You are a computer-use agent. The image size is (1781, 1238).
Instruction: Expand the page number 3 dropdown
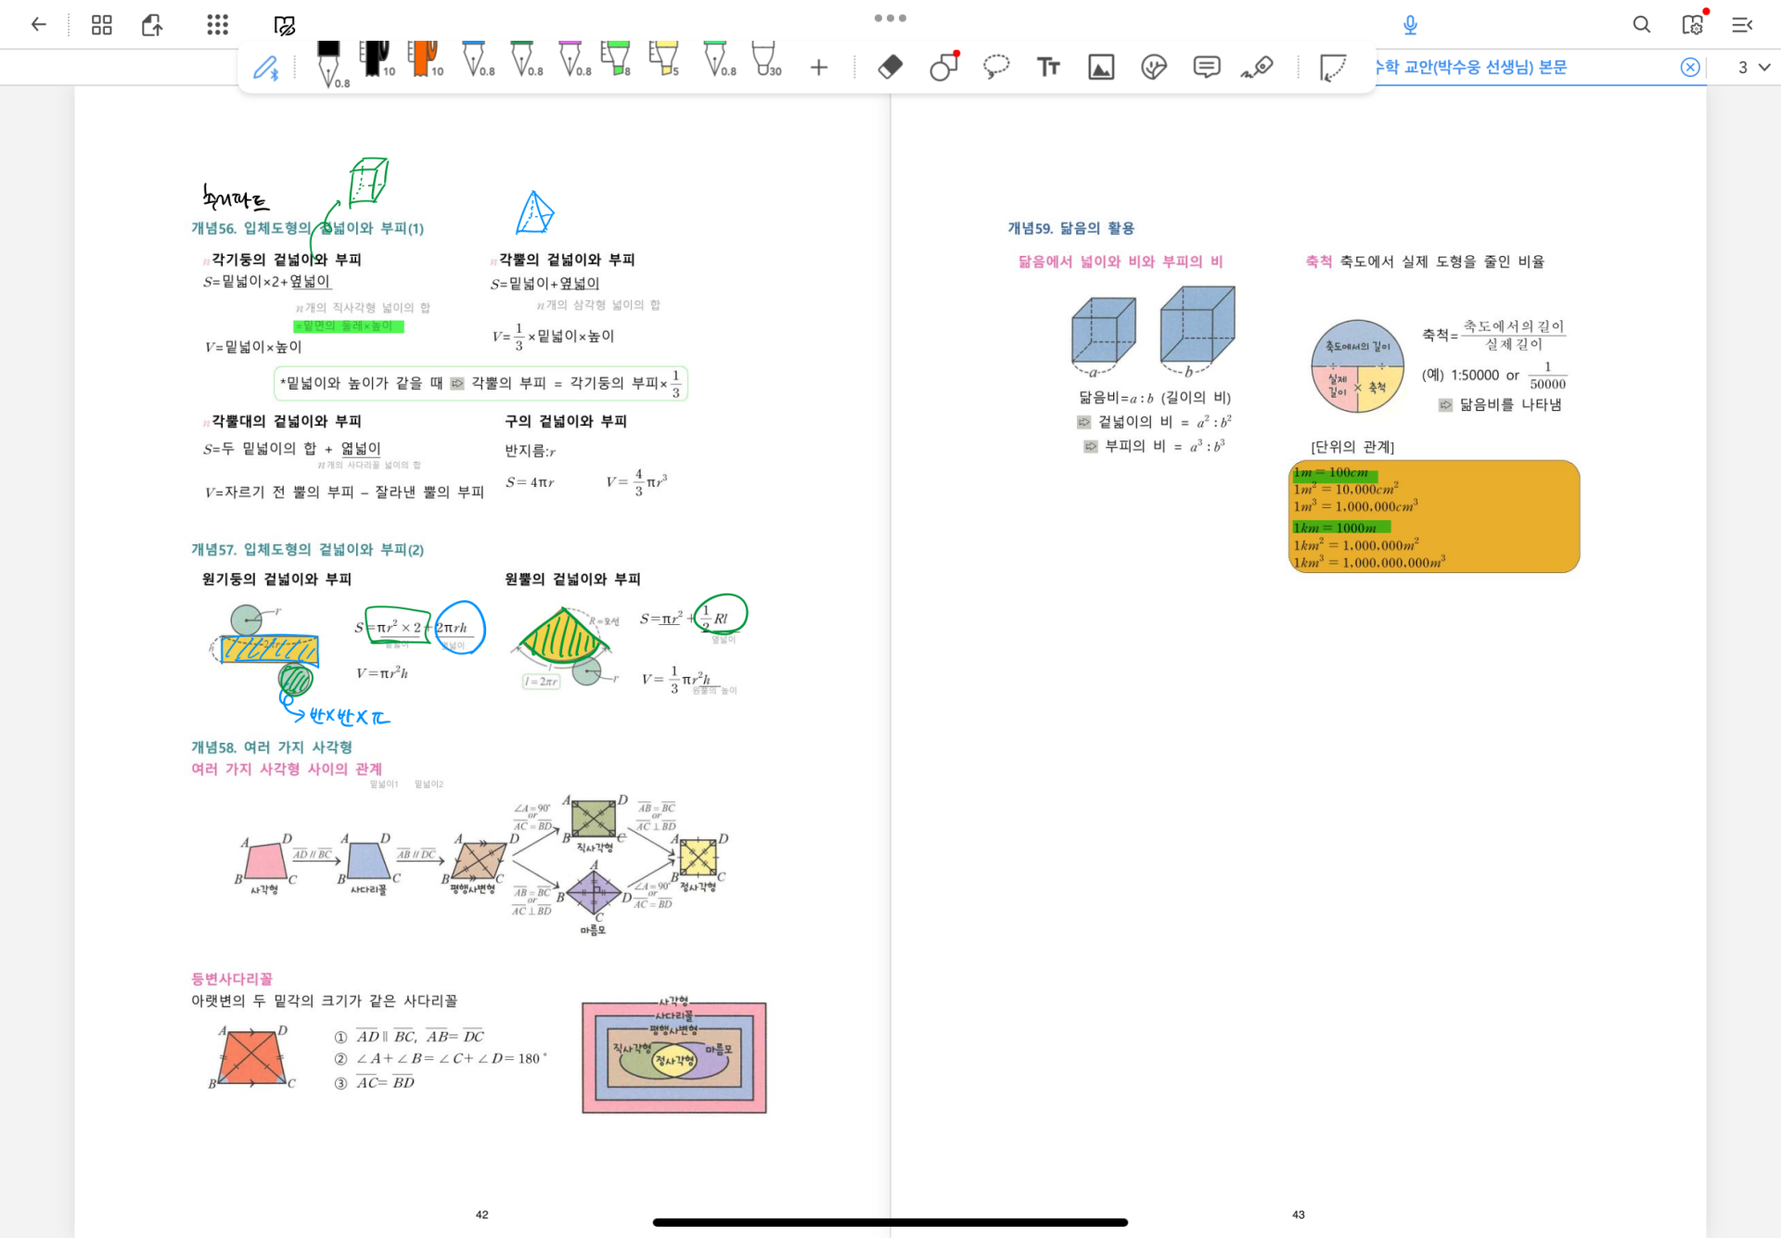pos(1753,68)
